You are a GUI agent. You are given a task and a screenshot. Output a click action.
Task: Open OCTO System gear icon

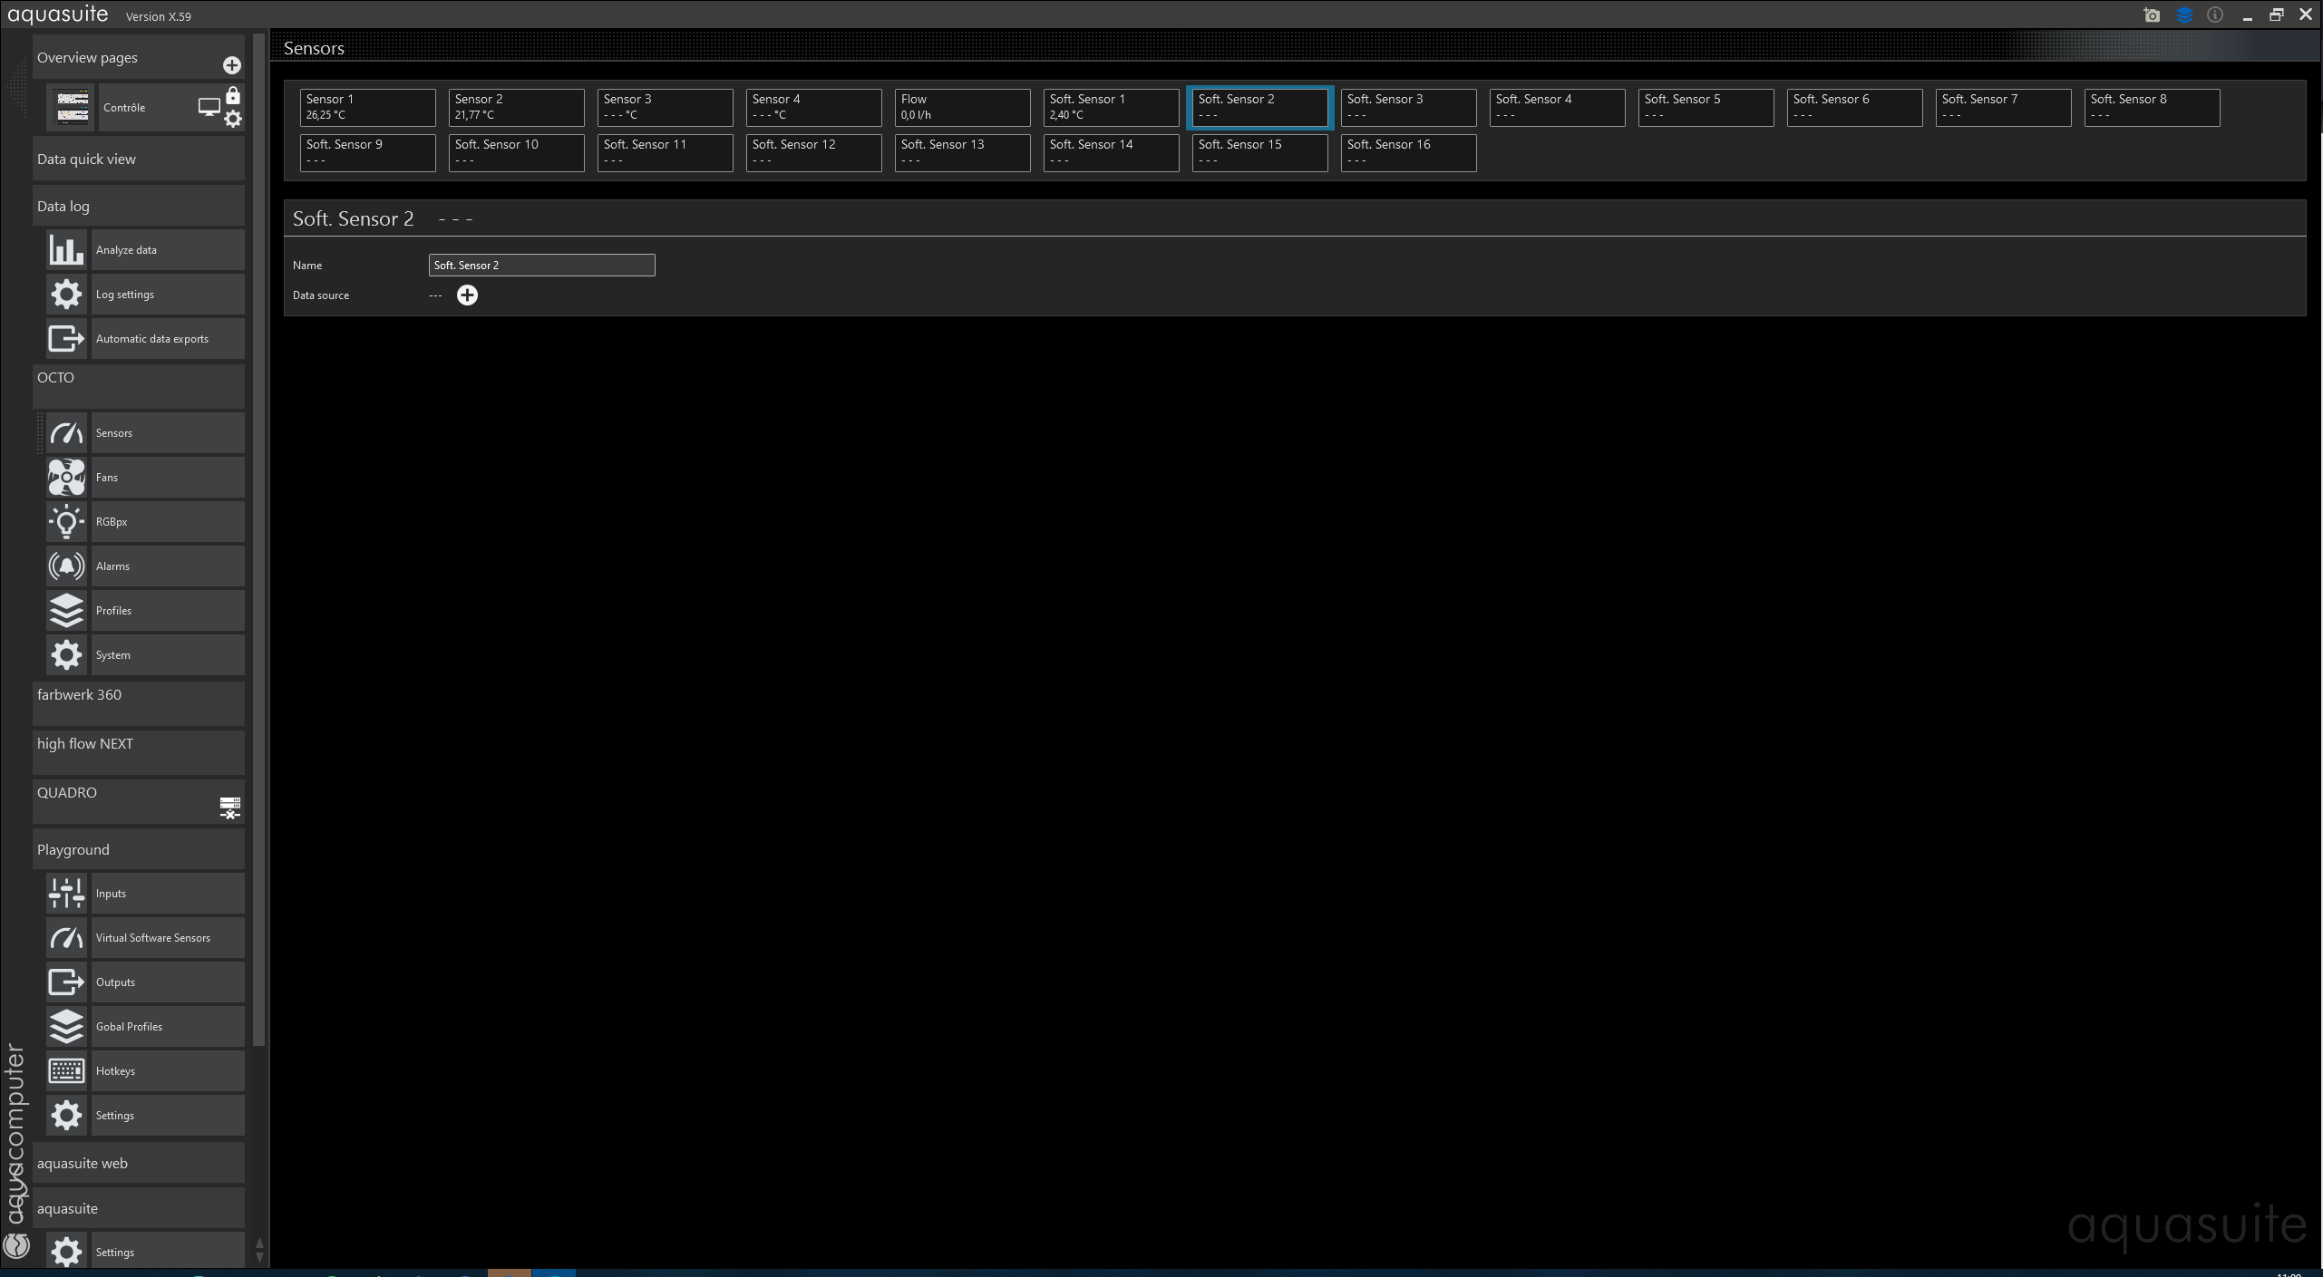click(66, 655)
